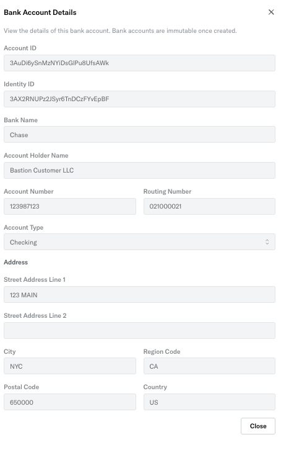Click the immutable bank accounts description text
The height and width of the screenshot is (450, 281).
(x=120, y=30)
